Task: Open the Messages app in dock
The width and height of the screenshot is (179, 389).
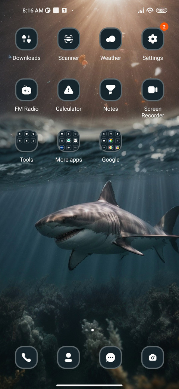Action: pos(110,357)
